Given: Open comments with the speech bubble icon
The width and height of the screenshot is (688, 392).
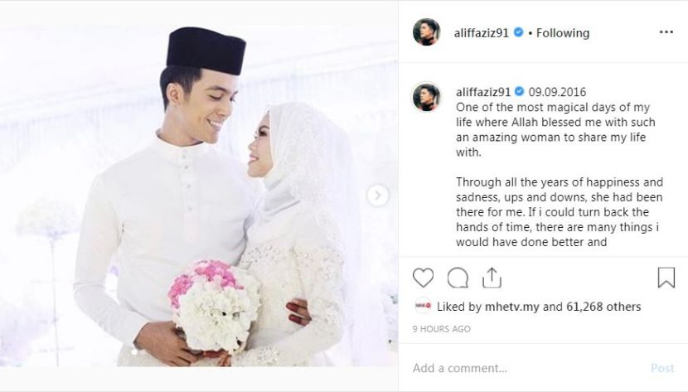Looking at the screenshot, I should click(x=458, y=278).
